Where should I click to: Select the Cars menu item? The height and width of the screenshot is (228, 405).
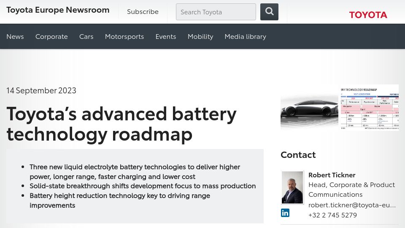click(86, 36)
